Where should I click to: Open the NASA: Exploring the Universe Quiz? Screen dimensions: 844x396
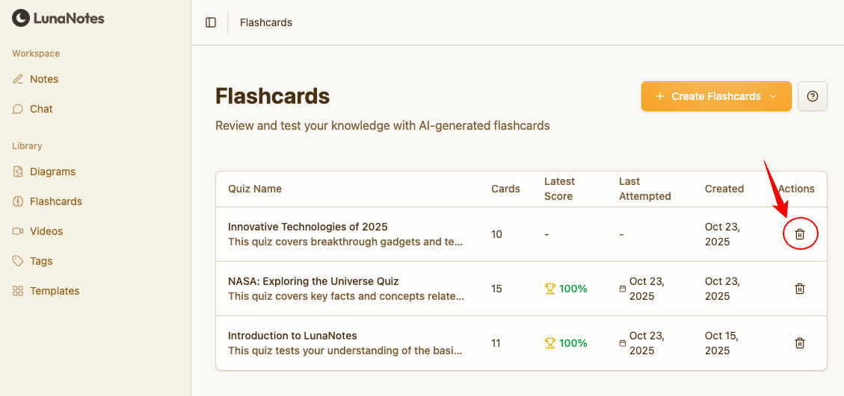pyautogui.click(x=313, y=281)
